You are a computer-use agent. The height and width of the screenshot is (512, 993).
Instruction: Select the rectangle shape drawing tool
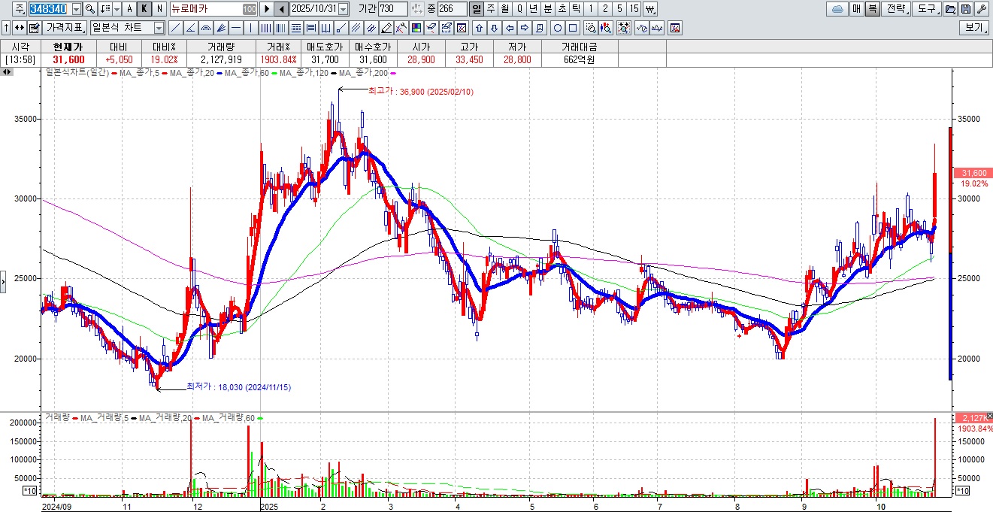pos(573,28)
